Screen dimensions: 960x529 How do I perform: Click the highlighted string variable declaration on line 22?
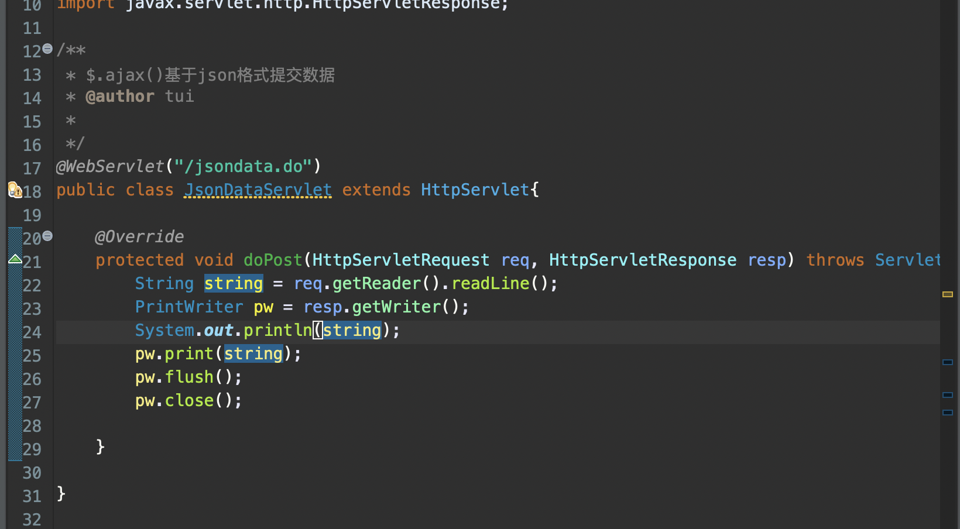click(234, 283)
